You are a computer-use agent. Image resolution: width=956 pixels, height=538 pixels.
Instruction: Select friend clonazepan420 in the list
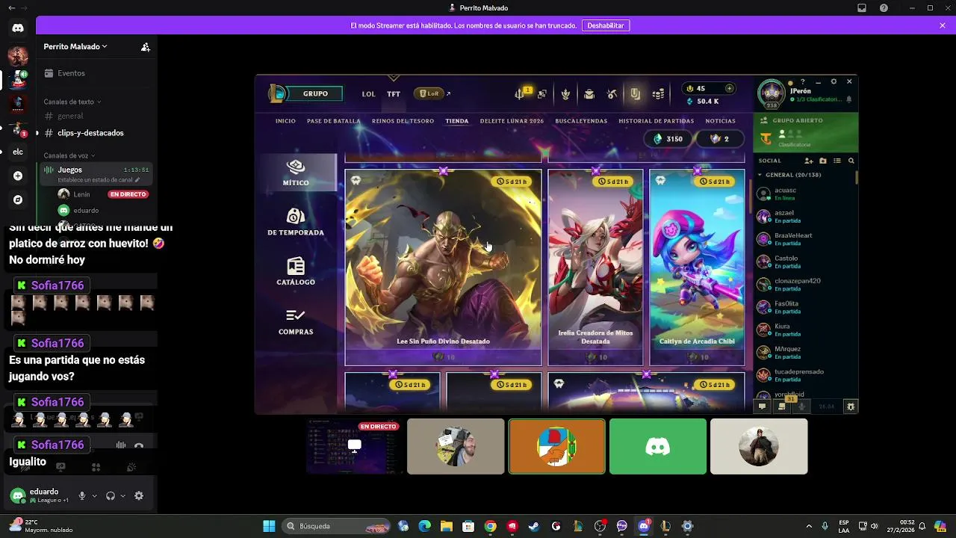(804, 285)
